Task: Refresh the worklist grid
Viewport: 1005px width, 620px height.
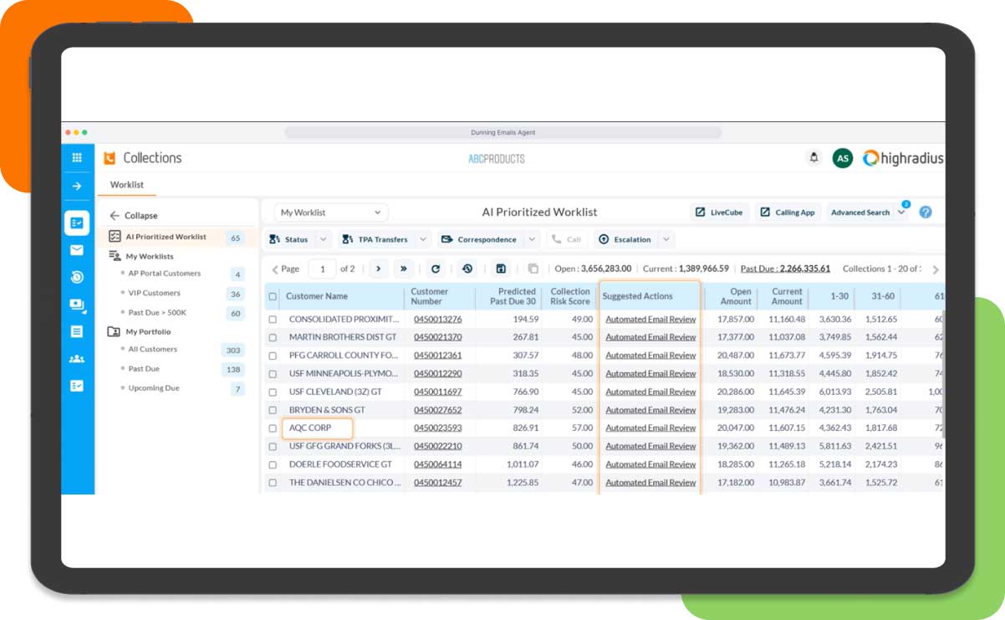Action: (x=435, y=269)
